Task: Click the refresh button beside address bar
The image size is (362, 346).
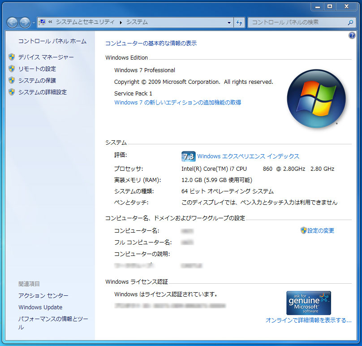Action: pyautogui.click(x=239, y=22)
